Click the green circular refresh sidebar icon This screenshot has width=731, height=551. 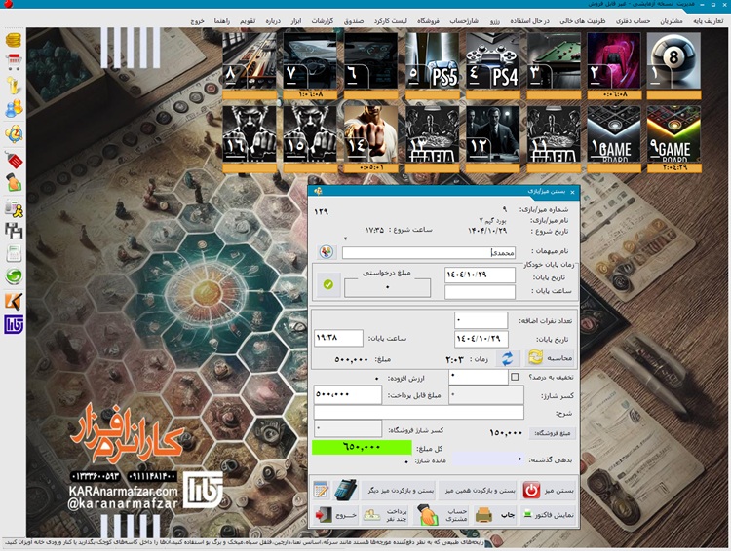14,276
